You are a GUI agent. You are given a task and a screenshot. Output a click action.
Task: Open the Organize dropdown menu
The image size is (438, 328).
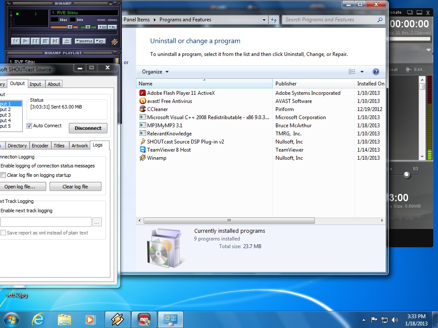(x=155, y=72)
